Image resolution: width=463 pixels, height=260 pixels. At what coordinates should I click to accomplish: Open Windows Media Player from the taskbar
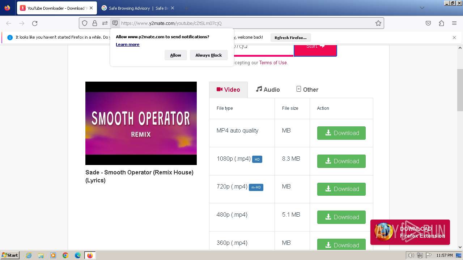[x=53, y=255]
